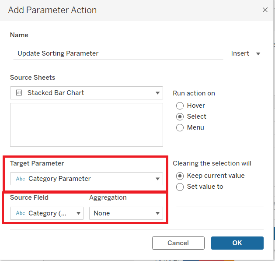Expand the Target Parameter dropdown arrow
This screenshot has height=261, width=275.
coord(157,179)
